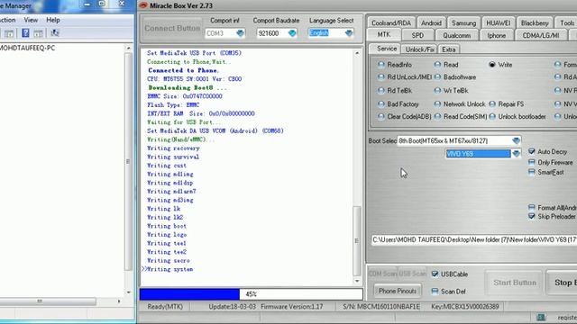This screenshot has width=577, height=324.
Task: Select the Read radio option
Action: click(x=437, y=65)
